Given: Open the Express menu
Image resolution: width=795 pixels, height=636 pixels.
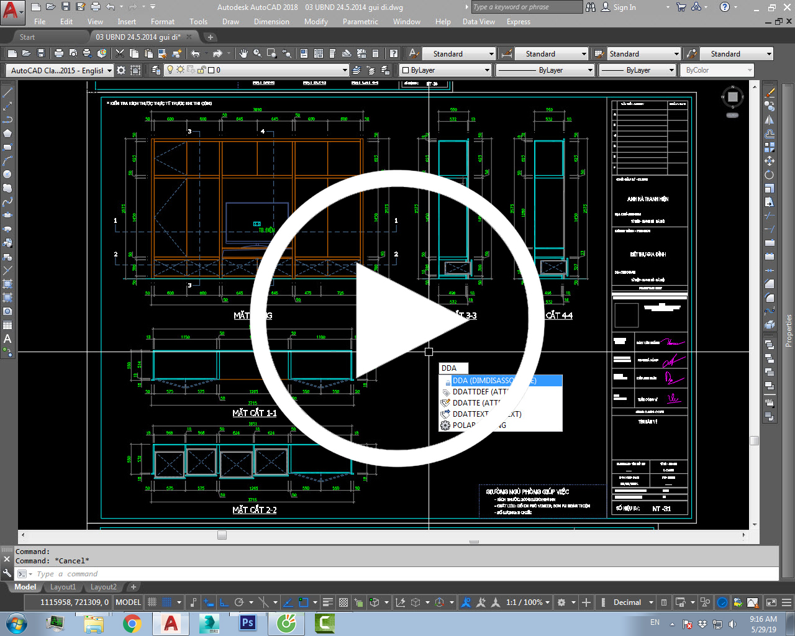Looking at the screenshot, I should (518, 22).
